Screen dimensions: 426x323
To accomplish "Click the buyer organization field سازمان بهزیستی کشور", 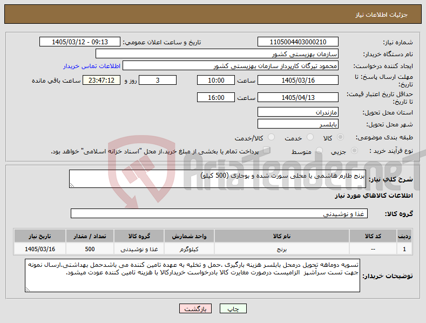I will point(217,54).
